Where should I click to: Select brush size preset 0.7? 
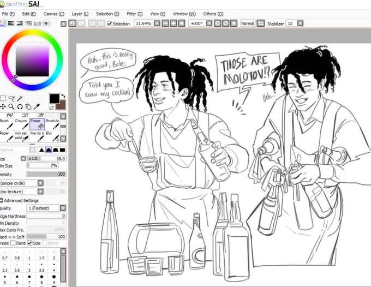(x=5, y=255)
